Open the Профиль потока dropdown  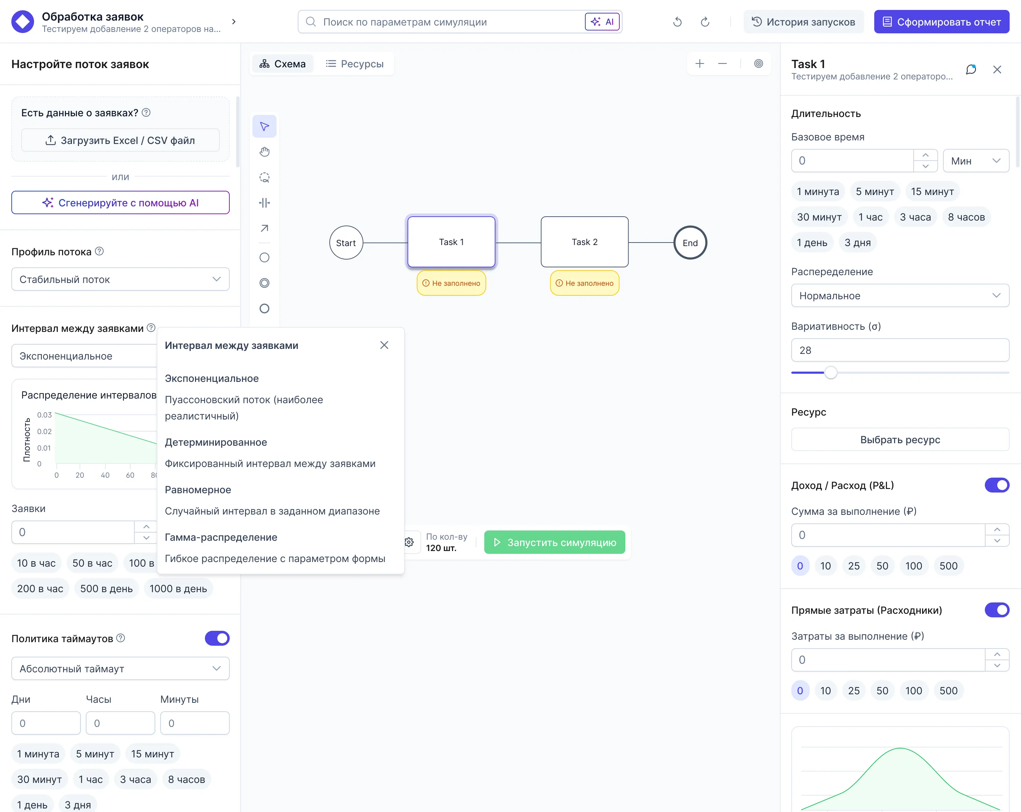point(120,279)
